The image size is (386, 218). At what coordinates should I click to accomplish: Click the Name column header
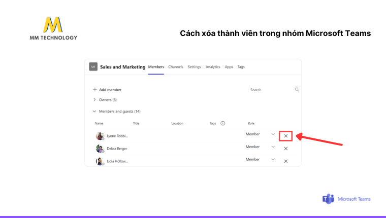tap(99, 123)
